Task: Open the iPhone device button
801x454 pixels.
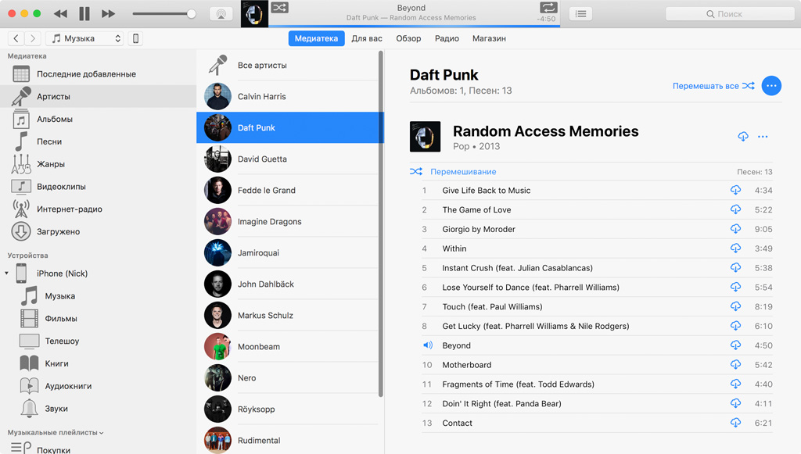Action: (135, 38)
